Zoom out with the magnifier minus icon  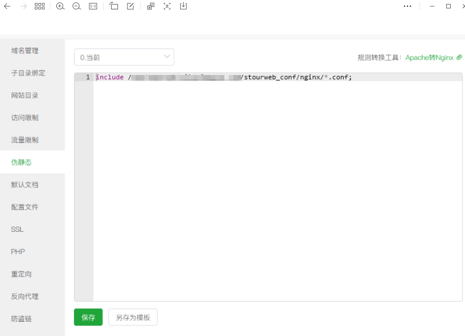(x=77, y=6)
